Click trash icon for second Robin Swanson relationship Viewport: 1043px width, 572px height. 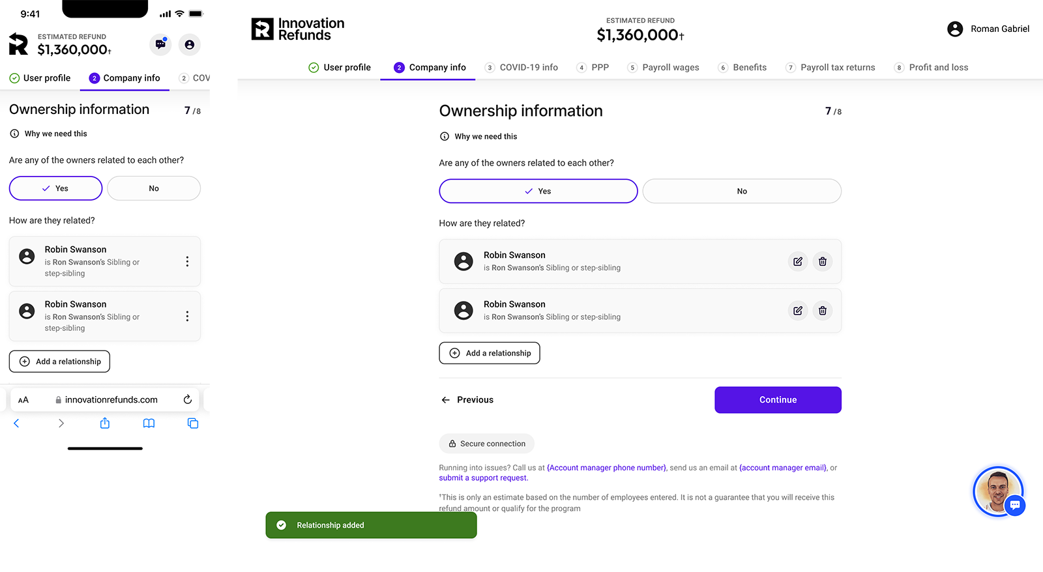(822, 311)
